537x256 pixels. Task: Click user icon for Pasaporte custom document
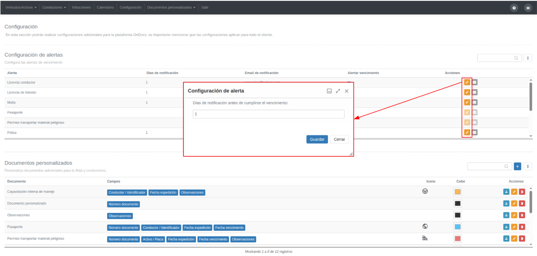click(x=506, y=227)
